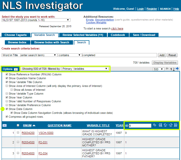The width and height of the screenshot is (181, 160).
Task: Enable Show Area of Interest Column
Action: pos(7,86)
